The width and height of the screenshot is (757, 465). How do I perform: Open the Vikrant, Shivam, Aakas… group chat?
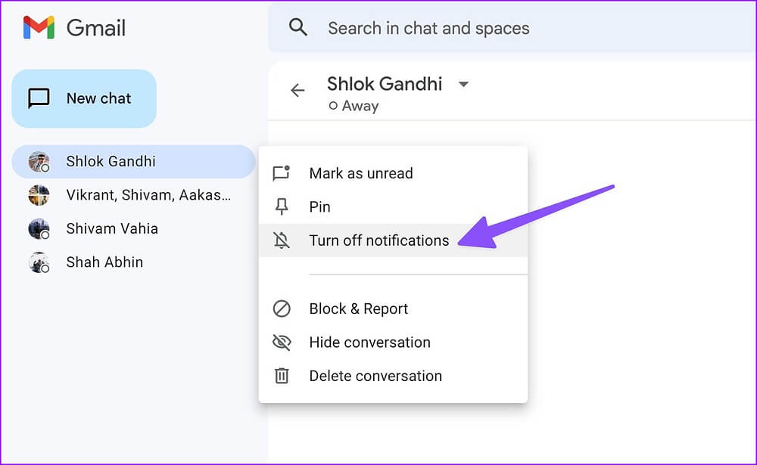[133, 195]
